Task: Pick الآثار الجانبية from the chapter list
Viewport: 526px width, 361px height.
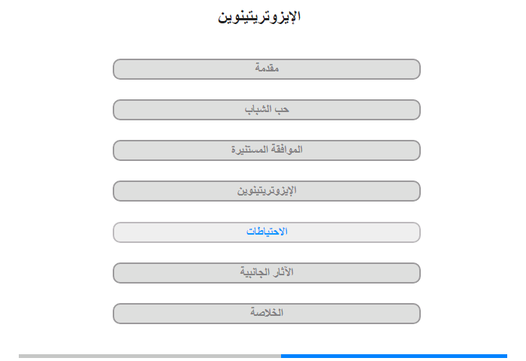Action: click(x=267, y=273)
